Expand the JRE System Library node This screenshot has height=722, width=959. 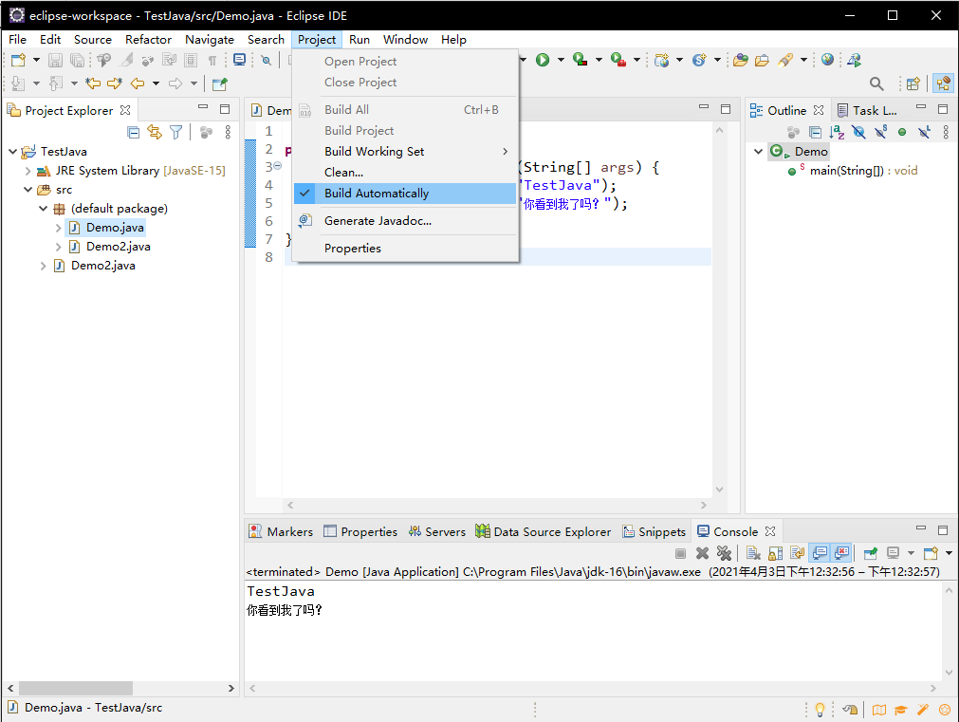click(28, 171)
